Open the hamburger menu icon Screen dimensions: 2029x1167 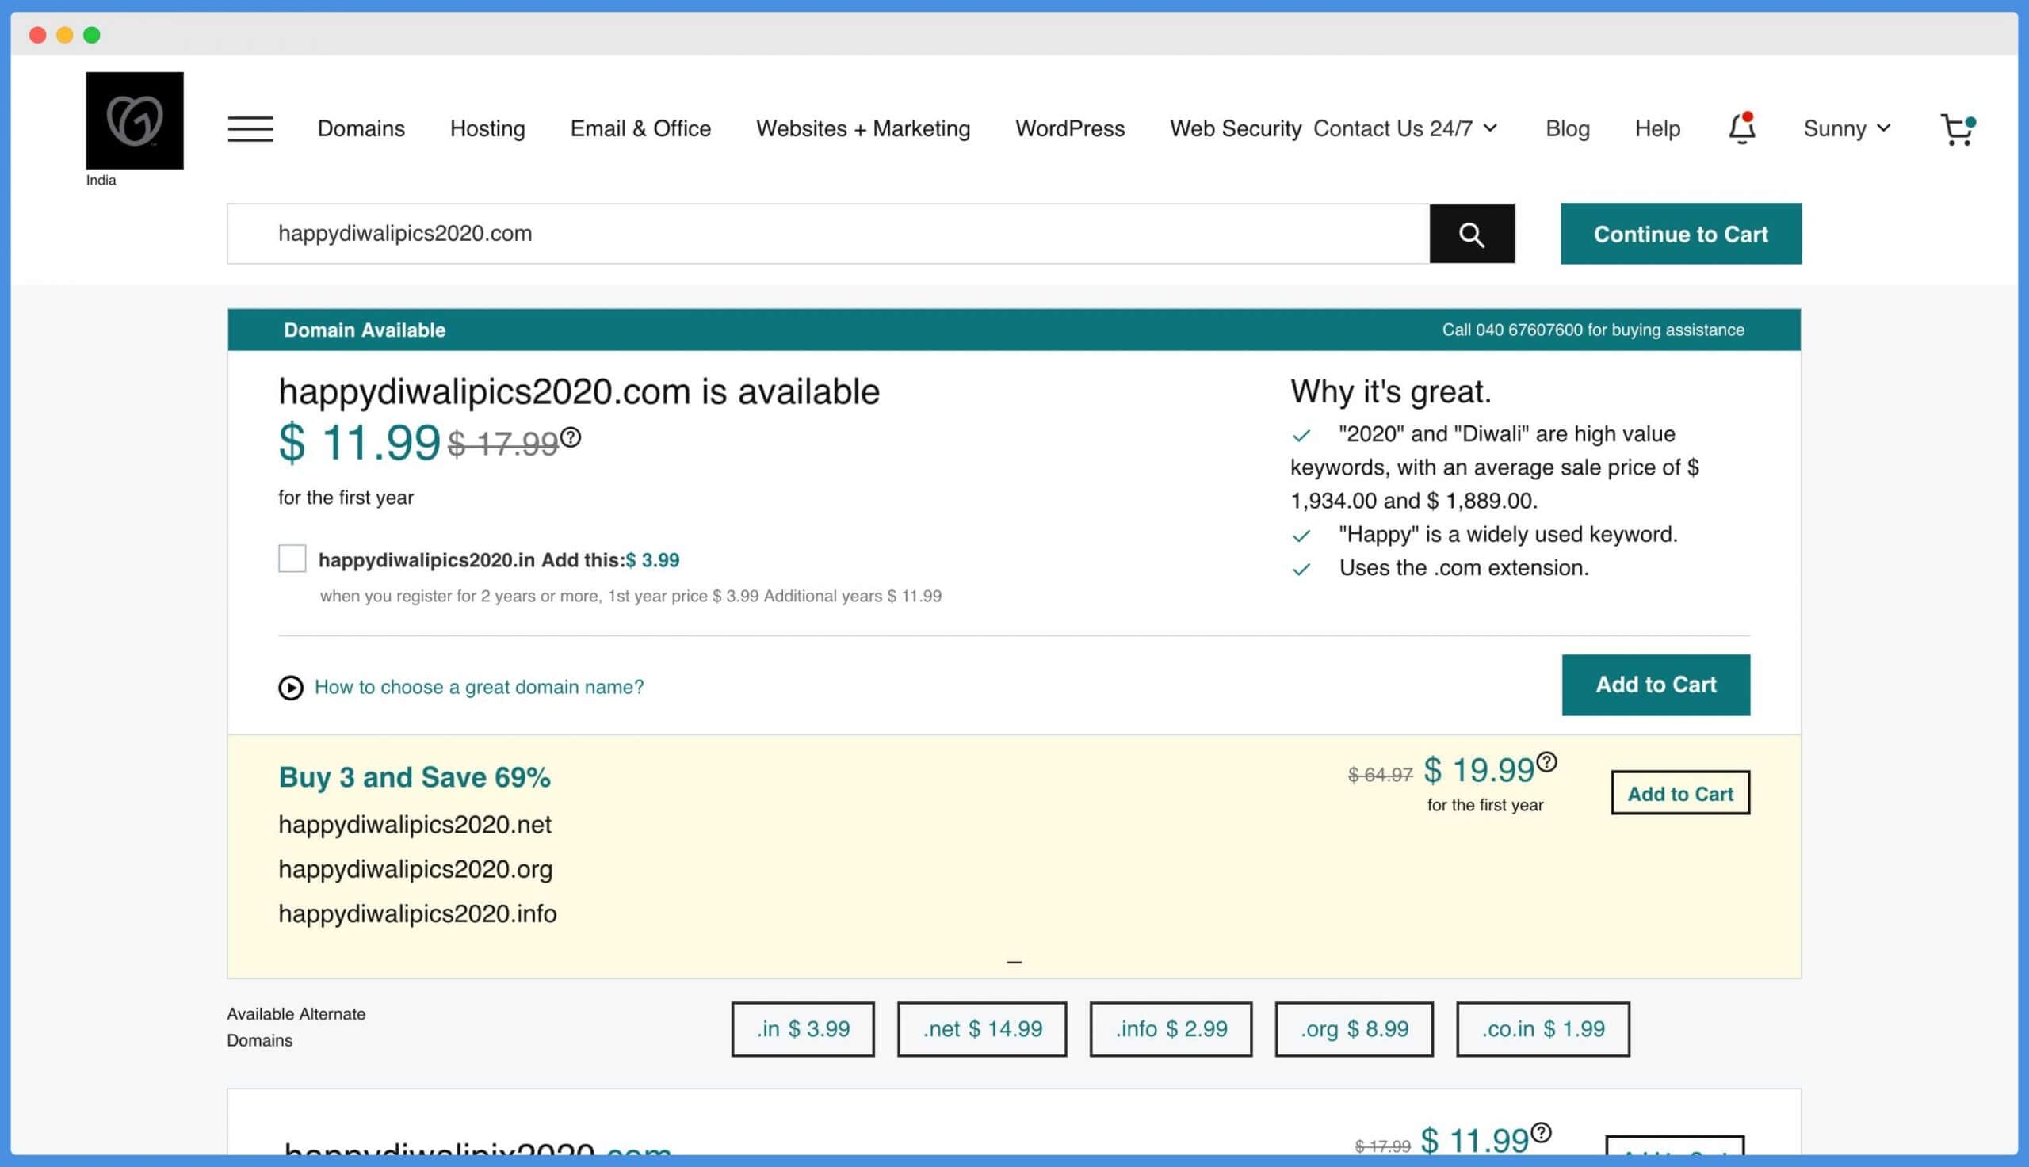[250, 128]
